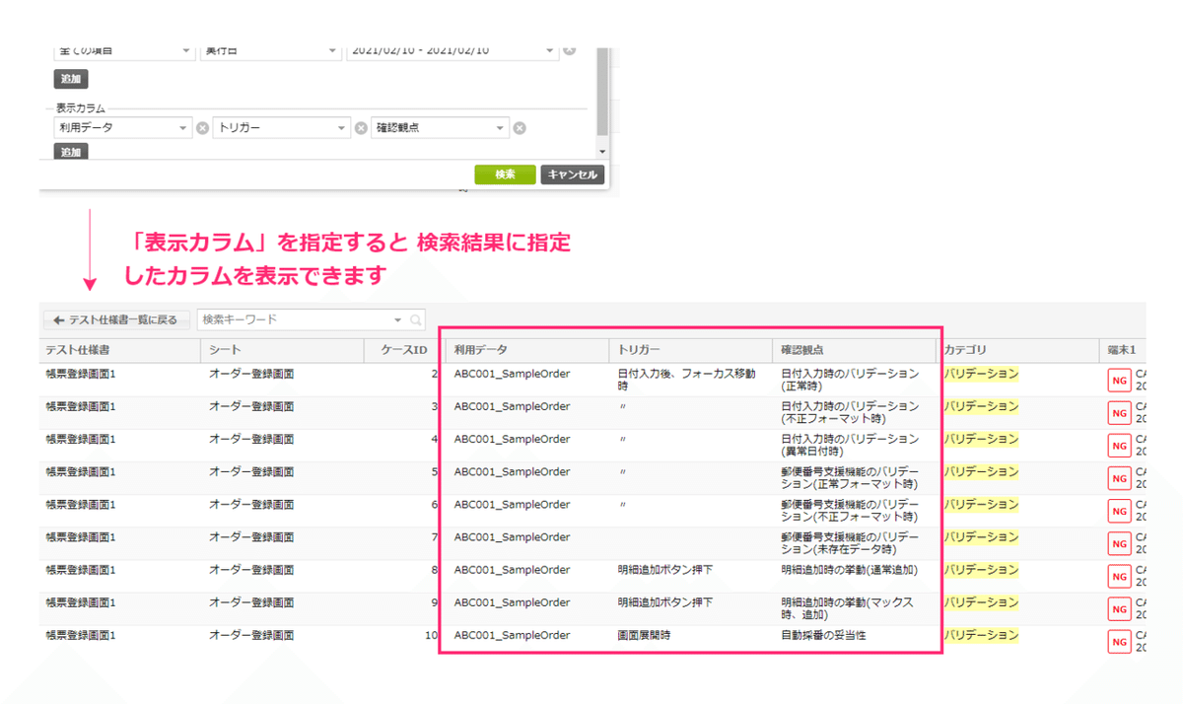This screenshot has height=704, width=1183.
Task: Click NG badge in case 9 row
Action: coord(1119,609)
